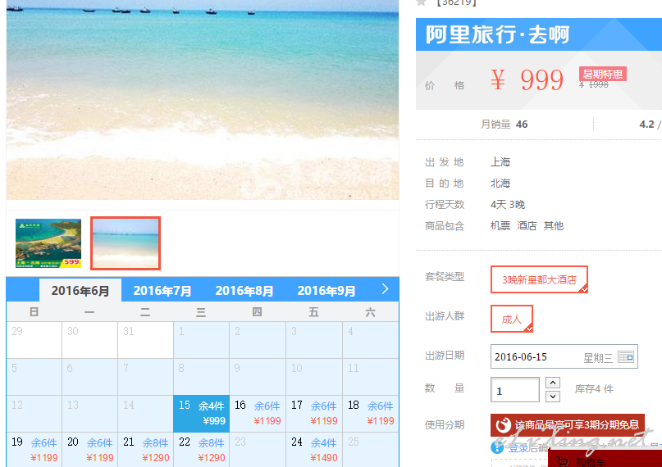662x467 pixels.
Task: Pick June 18 on the calendar
Action: [x=371, y=414]
